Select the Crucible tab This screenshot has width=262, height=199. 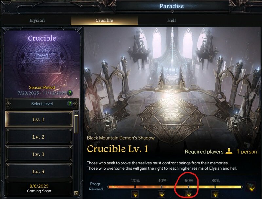(104, 20)
